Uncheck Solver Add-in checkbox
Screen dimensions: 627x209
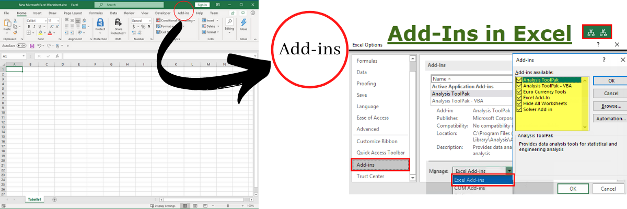(519, 109)
